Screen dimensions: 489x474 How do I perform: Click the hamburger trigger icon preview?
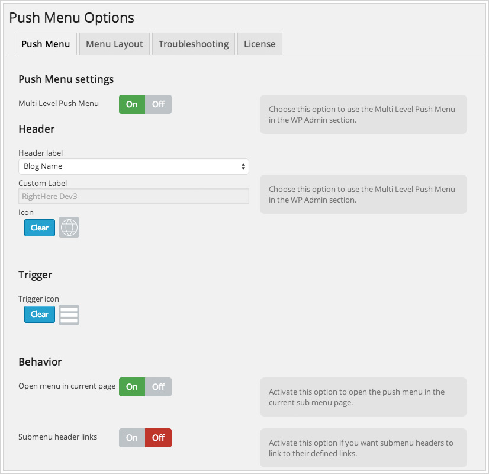[x=69, y=315]
